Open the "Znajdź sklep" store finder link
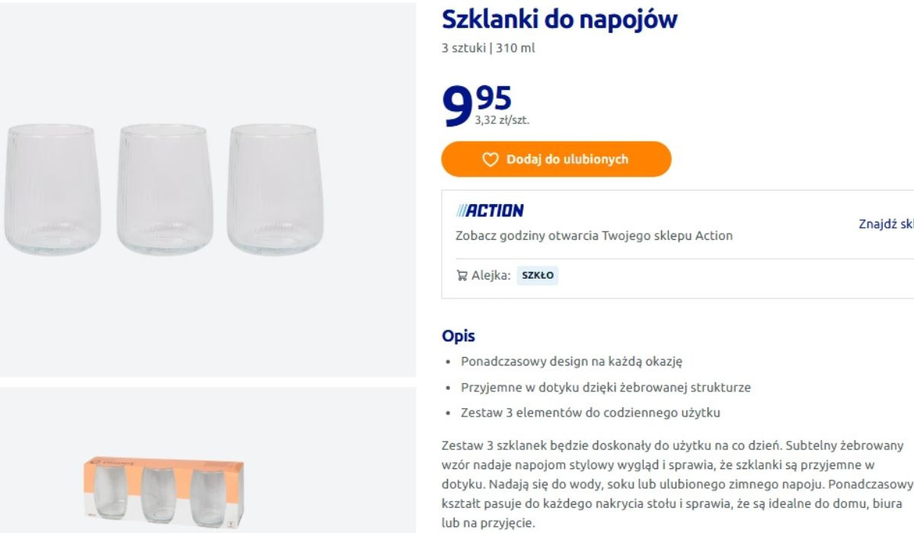 tap(886, 224)
